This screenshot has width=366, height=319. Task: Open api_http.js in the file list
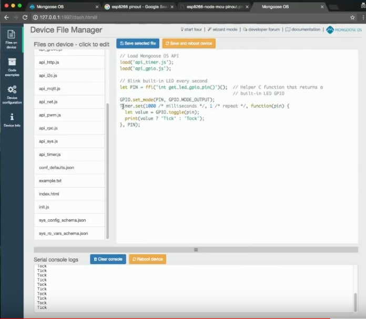69,63
